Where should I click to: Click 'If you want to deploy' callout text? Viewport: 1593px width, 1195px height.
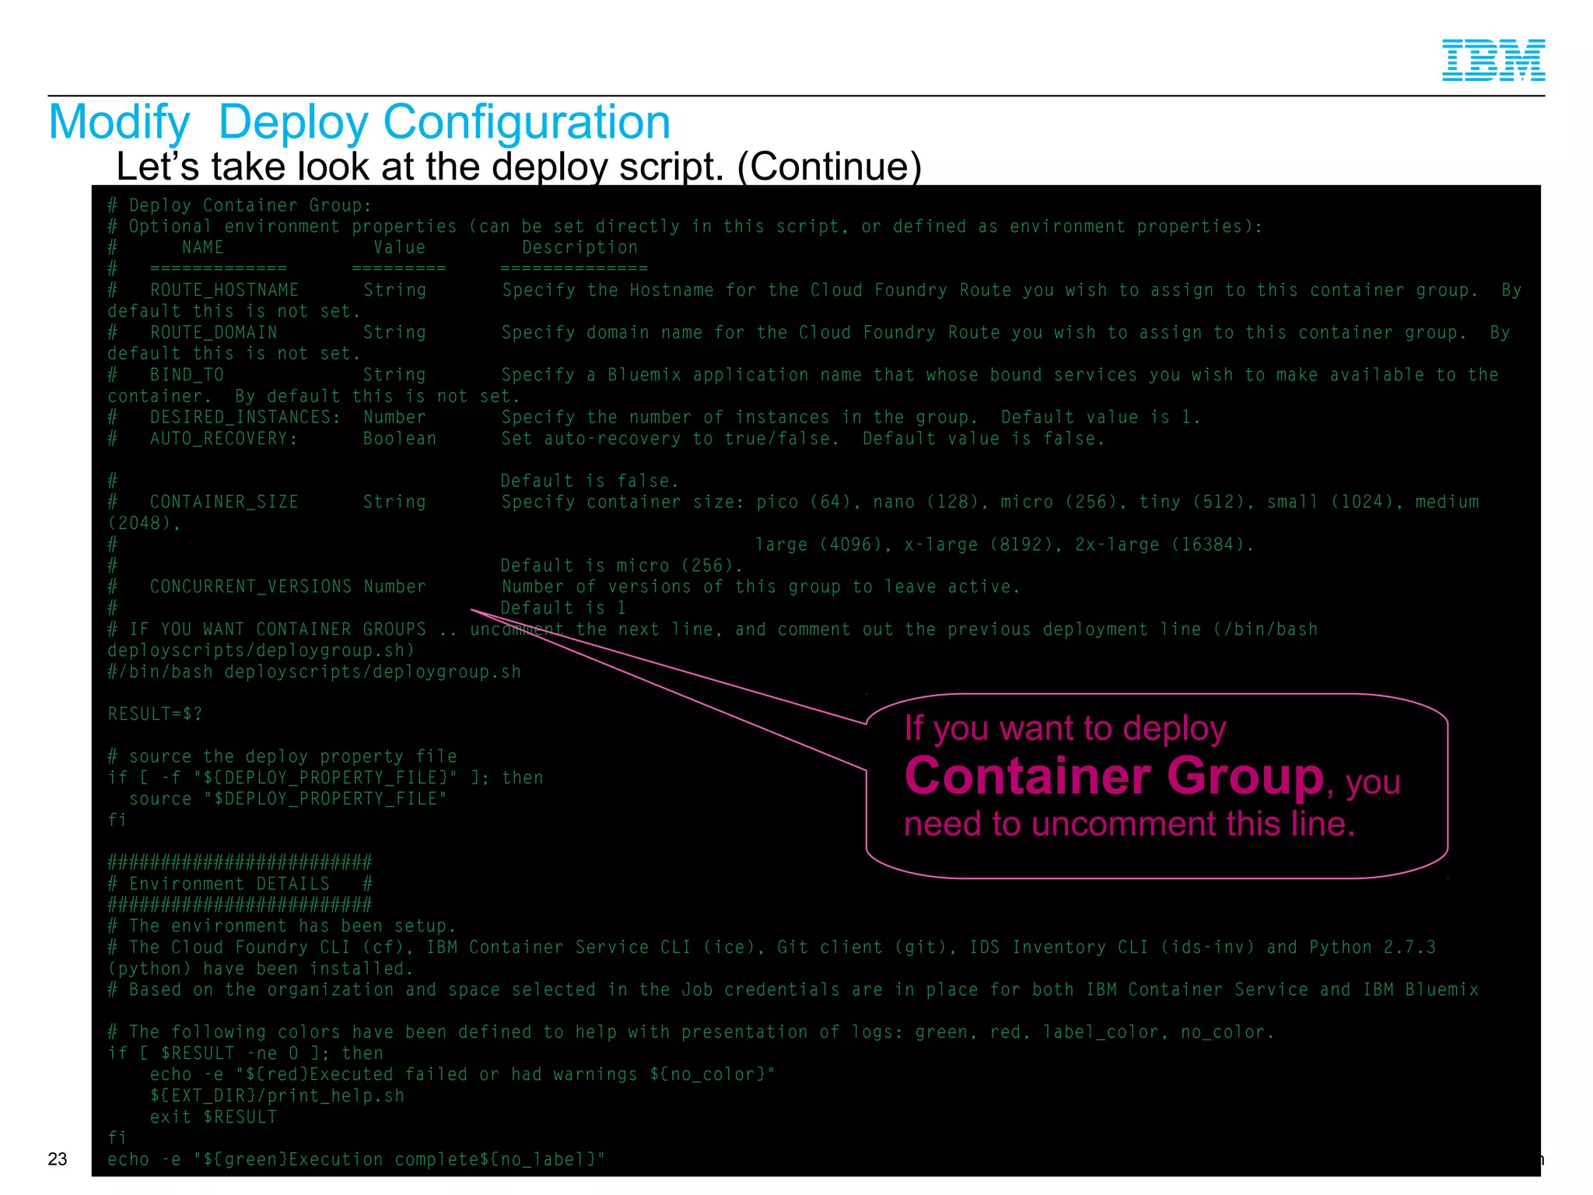[x=1065, y=729]
